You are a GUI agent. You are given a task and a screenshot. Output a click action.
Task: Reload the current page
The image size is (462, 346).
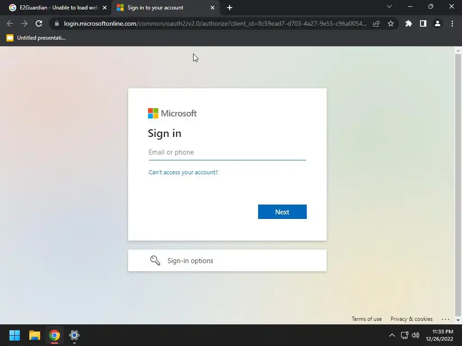(x=39, y=23)
